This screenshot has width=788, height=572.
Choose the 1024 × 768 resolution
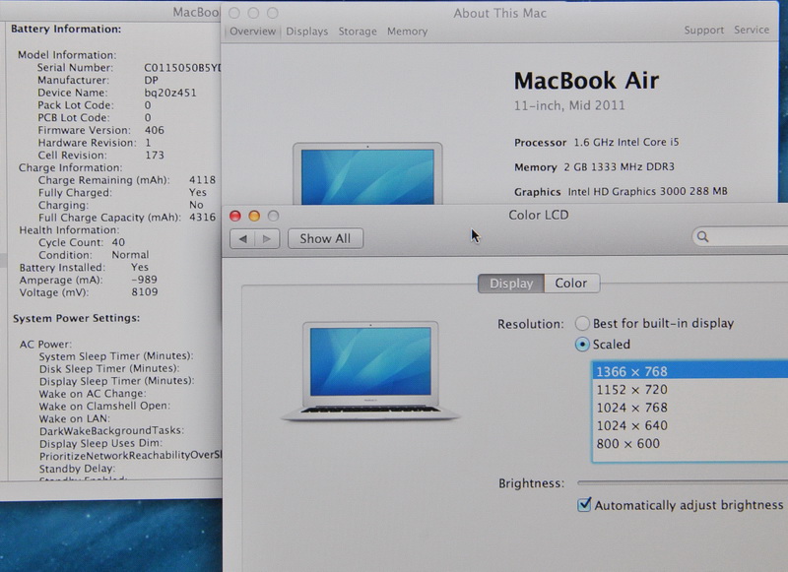click(x=690, y=408)
